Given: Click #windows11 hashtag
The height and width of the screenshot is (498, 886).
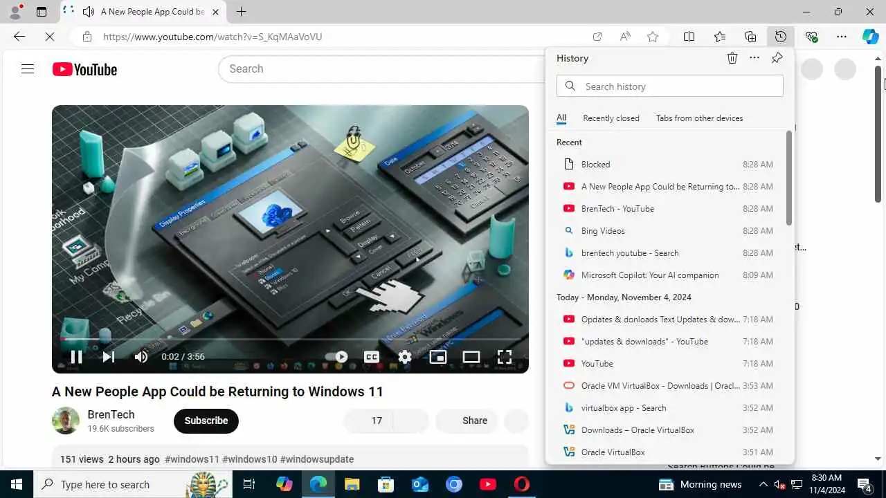Looking at the screenshot, I should (192, 459).
